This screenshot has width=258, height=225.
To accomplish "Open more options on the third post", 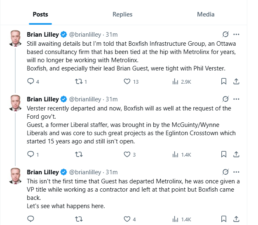I will [x=236, y=172].
